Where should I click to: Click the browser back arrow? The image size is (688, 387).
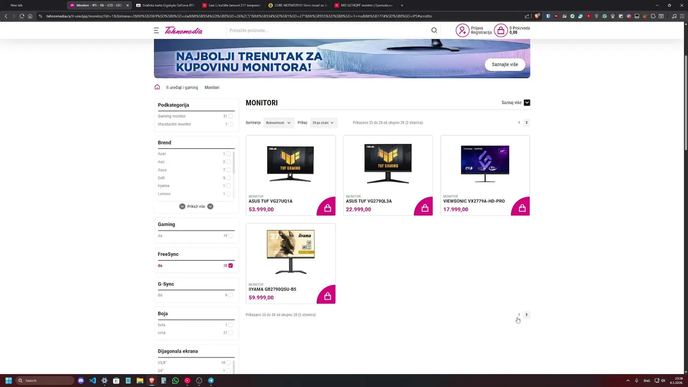[6, 16]
